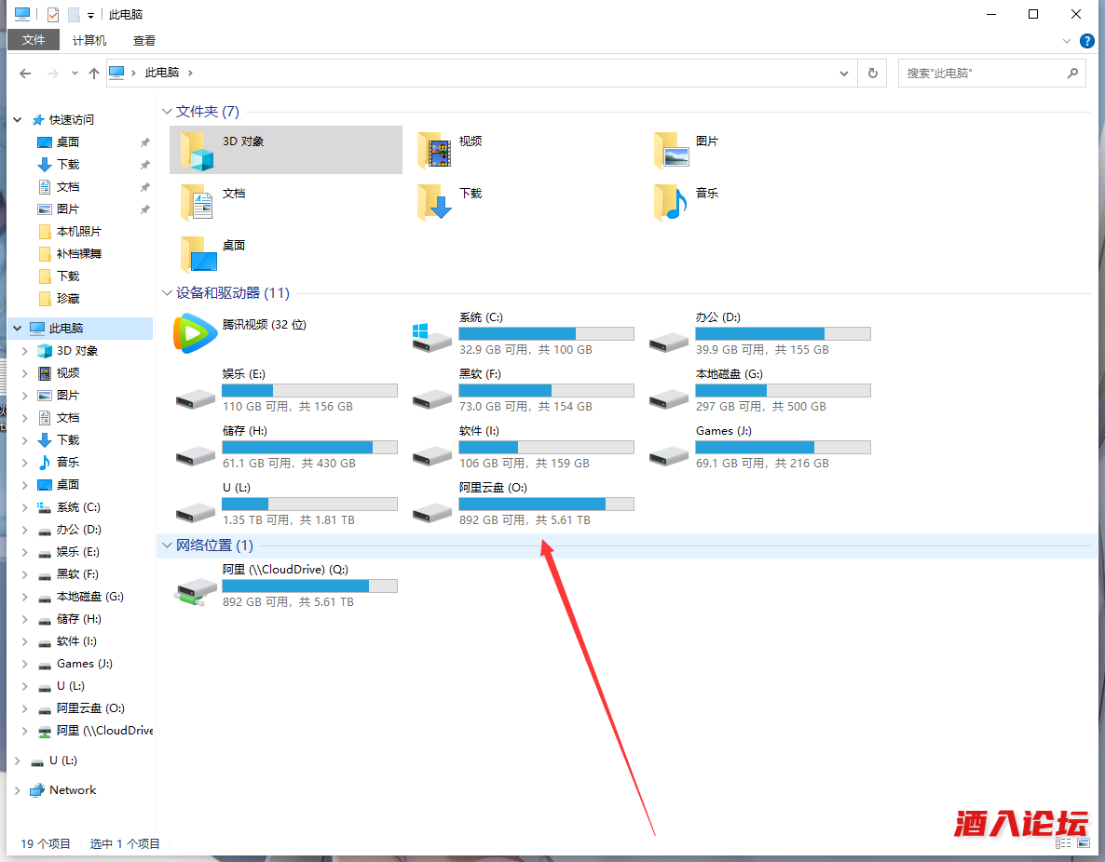Collapse the 文件夹 (7) group
Viewport: 1105px width, 862px height.
click(x=168, y=112)
